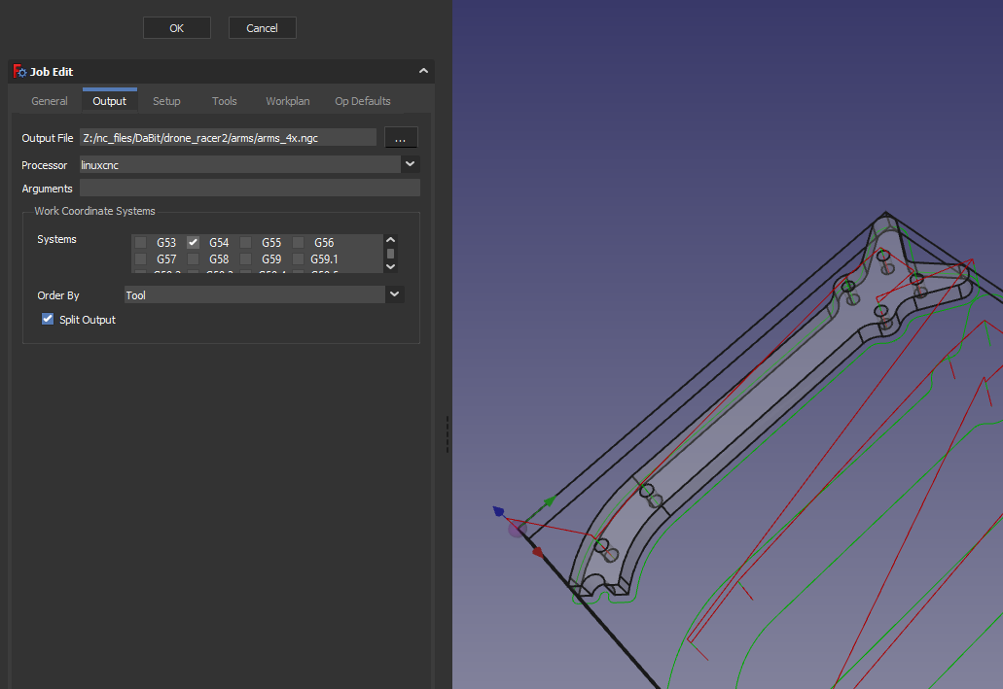Image resolution: width=1003 pixels, height=689 pixels.
Task: Click the Job Edit gear icon
Action: 18,71
